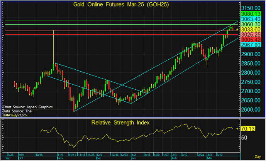
Task: Click the light green 3060.30 price label
Action: (251, 24)
